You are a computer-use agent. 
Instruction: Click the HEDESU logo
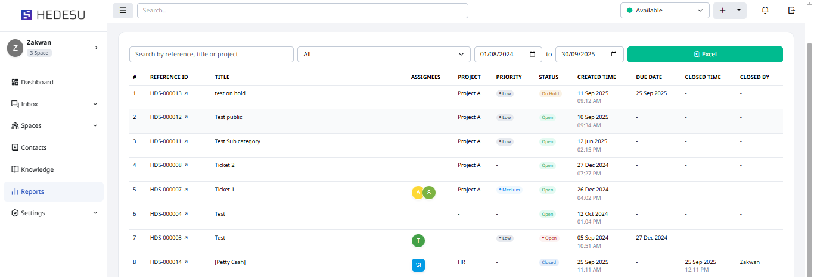(53, 15)
